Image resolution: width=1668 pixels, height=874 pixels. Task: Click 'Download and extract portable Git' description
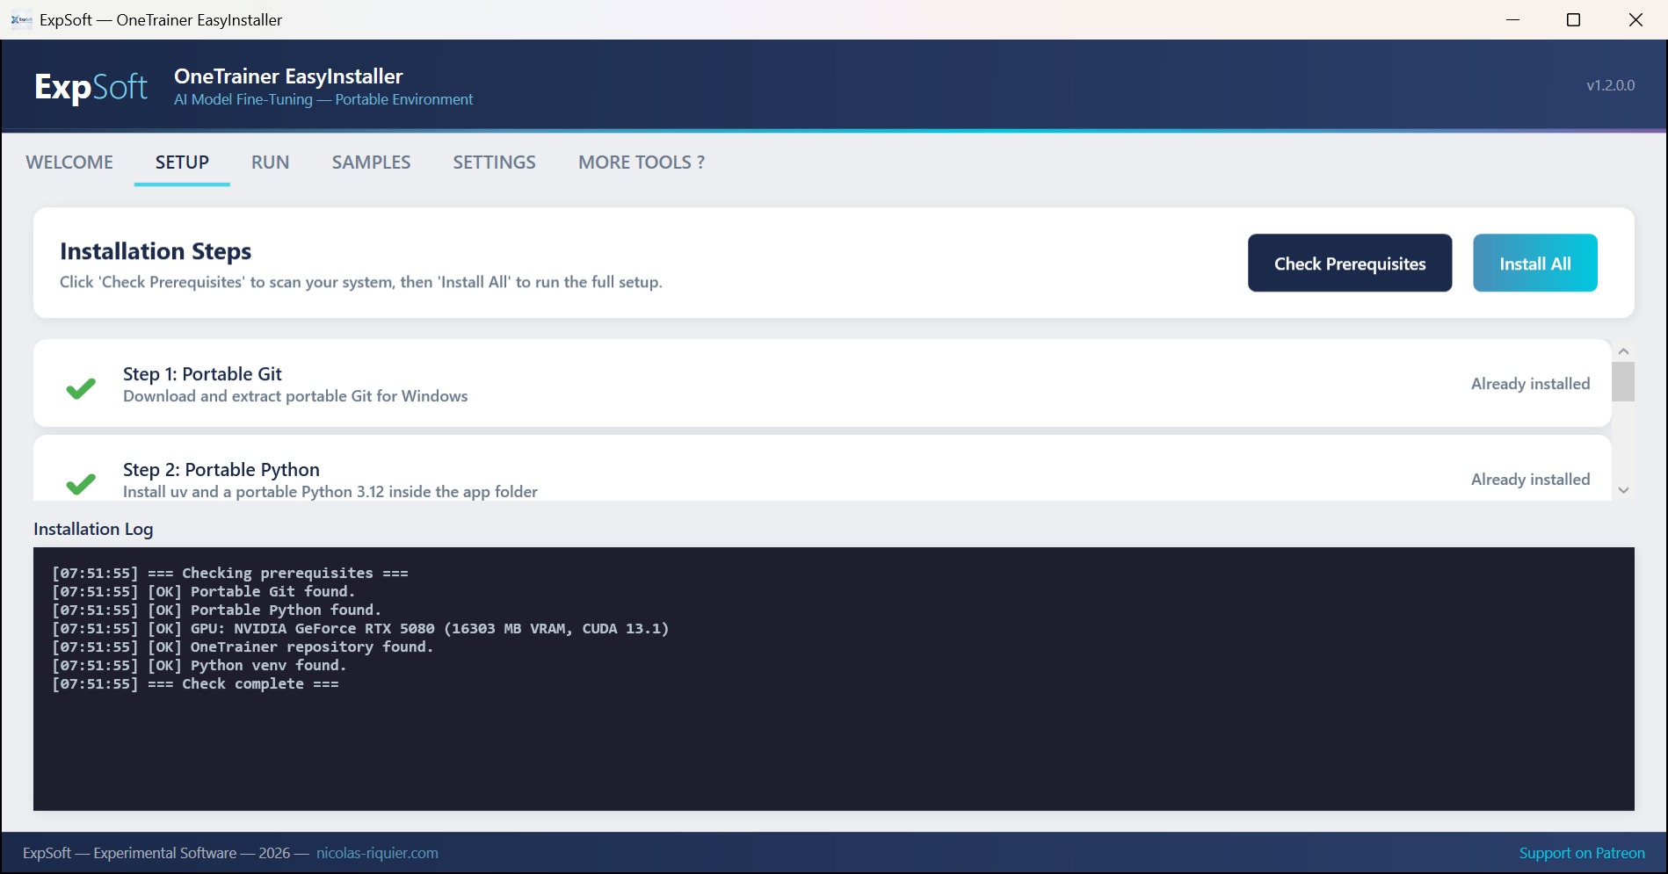295,396
